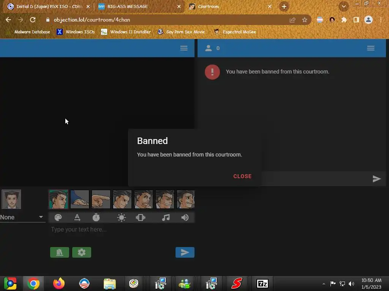Image resolution: width=389 pixels, height=291 pixels.
Task: Open the sound effect speaker tool
Action: pyautogui.click(x=185, y=217)
